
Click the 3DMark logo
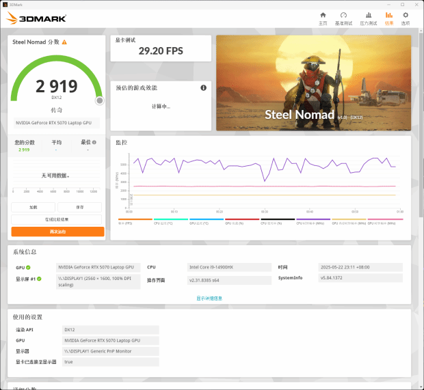(36, 18)
